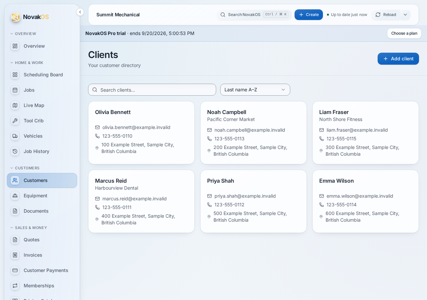Image resolution: width=427 pixels, height=300 pixels.
Task: Click the Create button
Action: [x=309, y=15]
